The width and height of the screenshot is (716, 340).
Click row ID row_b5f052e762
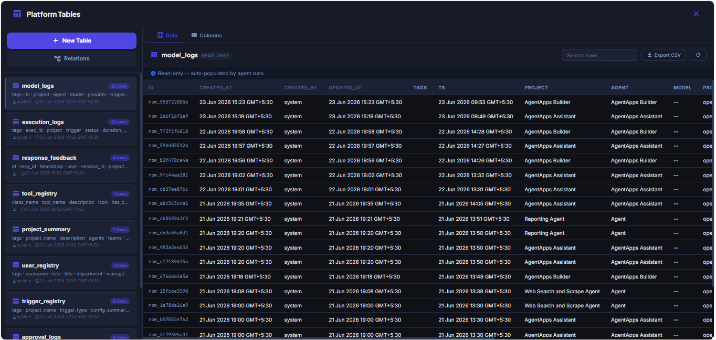(x=168, y=320)
